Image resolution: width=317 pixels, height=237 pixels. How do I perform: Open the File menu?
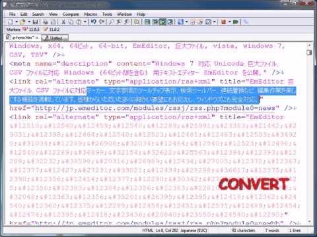tap(12, 14)
